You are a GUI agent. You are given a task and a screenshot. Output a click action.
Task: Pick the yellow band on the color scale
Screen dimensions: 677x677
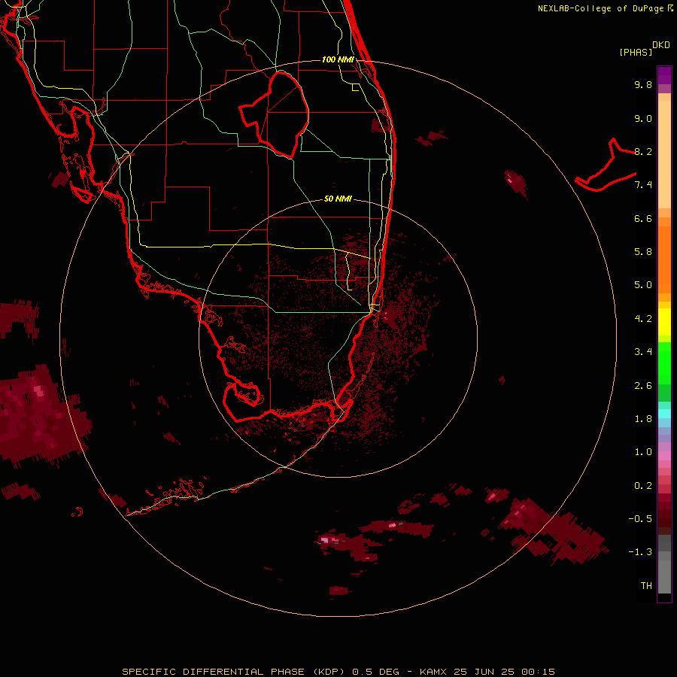point(664,322)
